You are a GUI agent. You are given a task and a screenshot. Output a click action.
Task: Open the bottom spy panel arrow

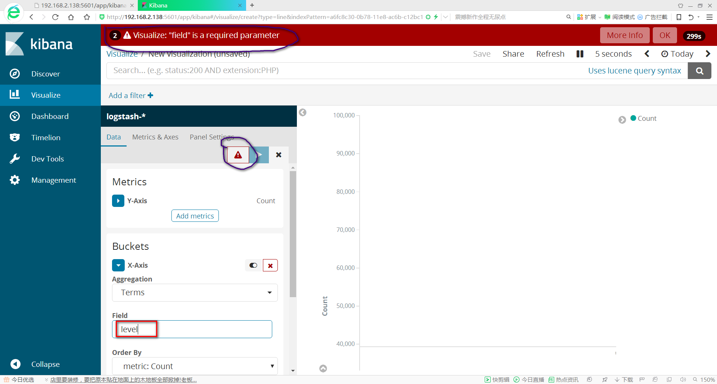(323, 368)
